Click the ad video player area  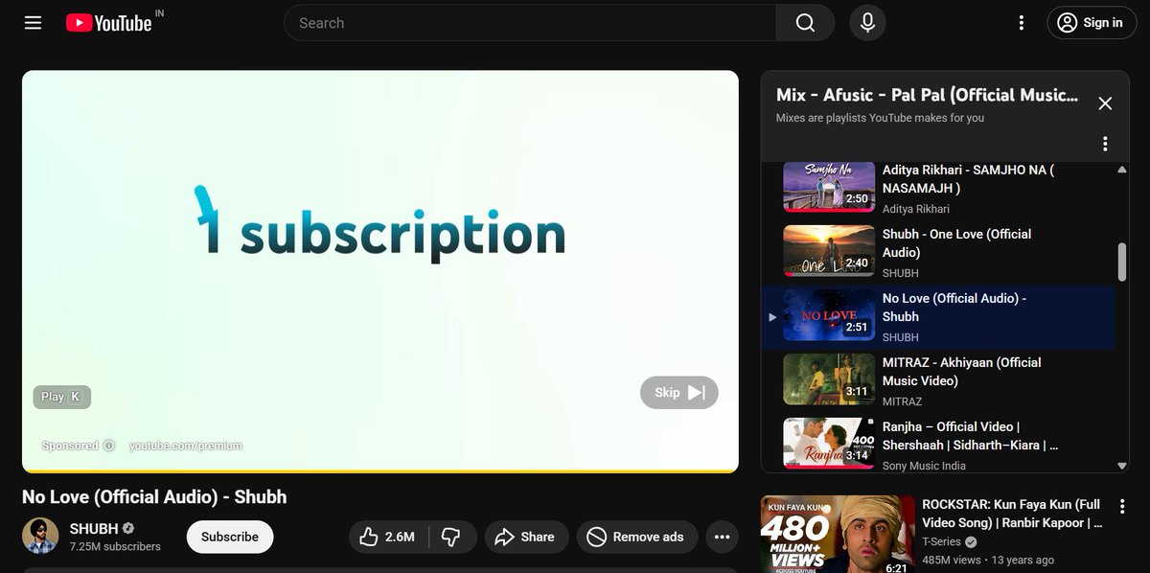coord(380,270)
